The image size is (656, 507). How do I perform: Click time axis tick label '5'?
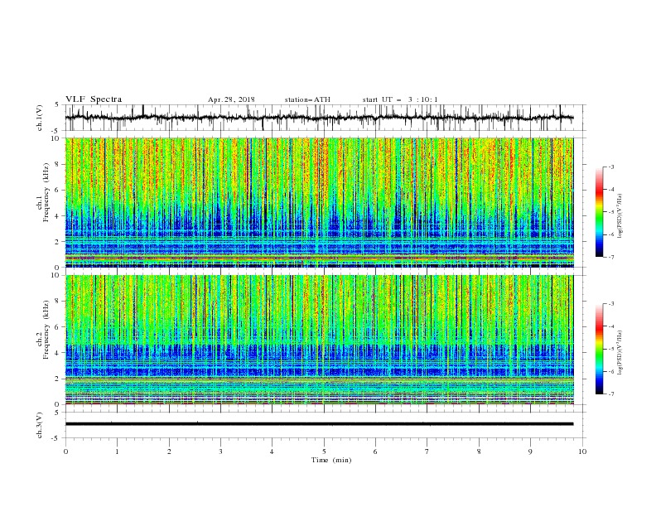click(324, 451)
